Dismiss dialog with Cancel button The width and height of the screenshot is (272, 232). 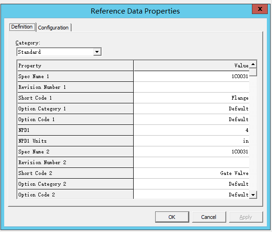click(x=209, y=217)
